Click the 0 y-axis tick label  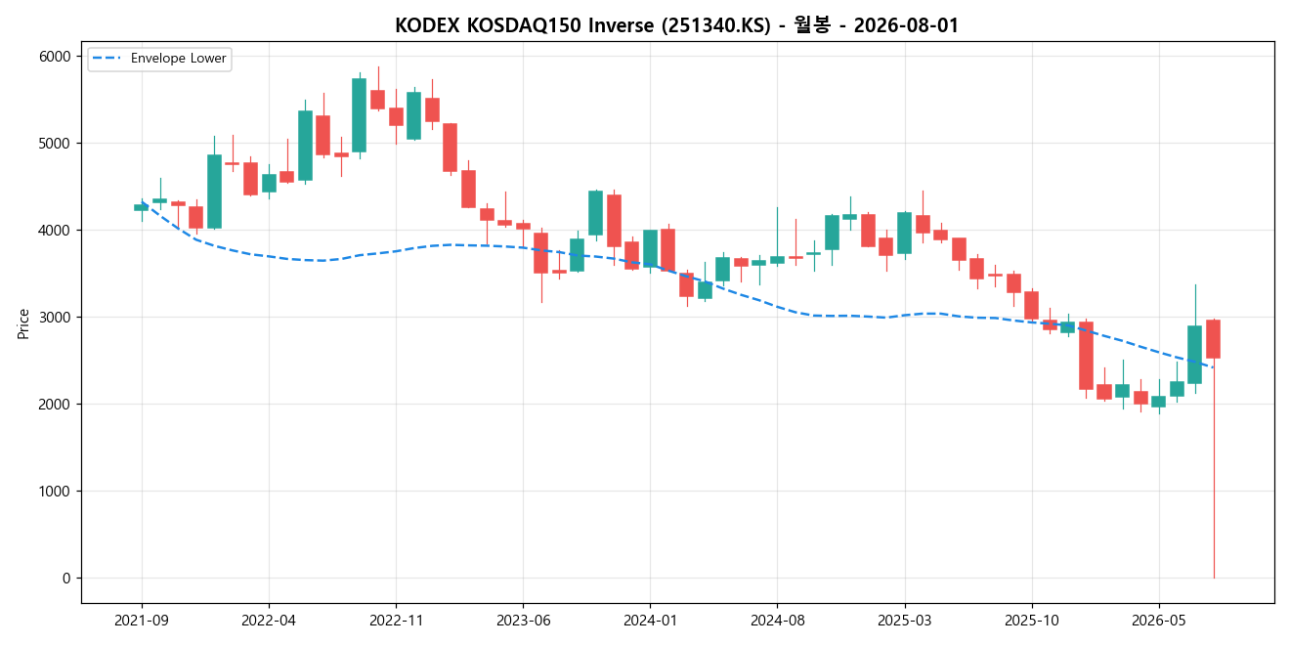click(x=67, y=579)
